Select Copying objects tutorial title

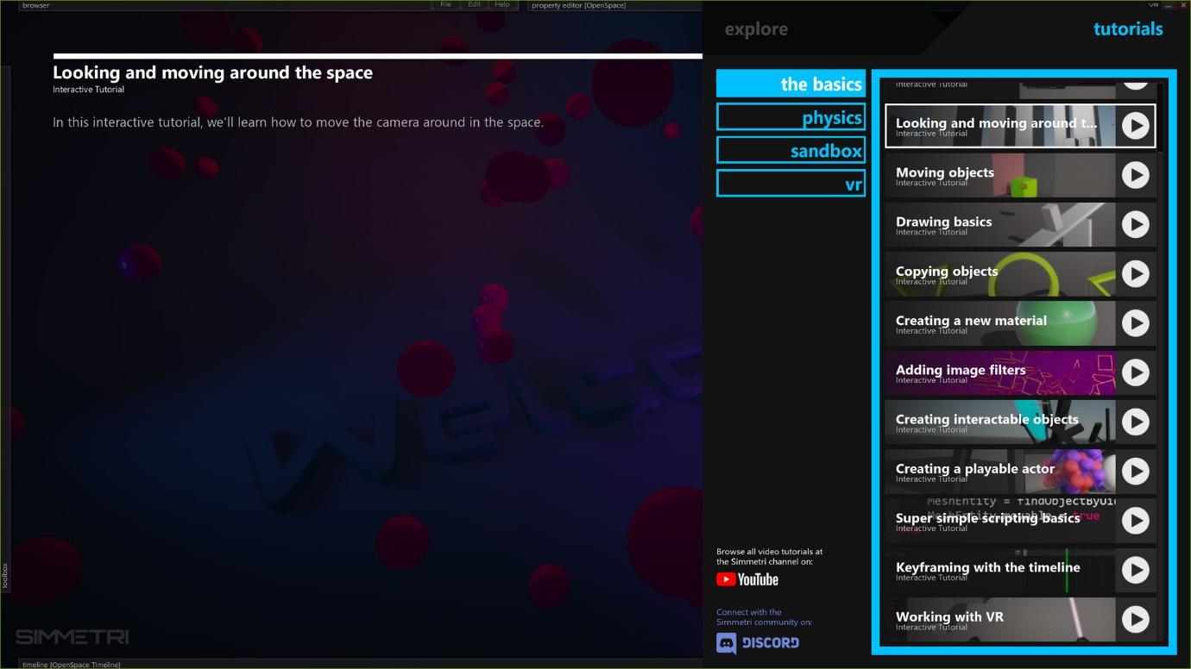(x=947, y=271)
